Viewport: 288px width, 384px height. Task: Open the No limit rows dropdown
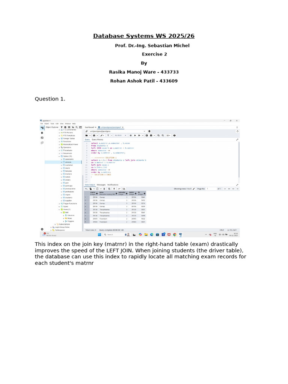pos(120,135)
